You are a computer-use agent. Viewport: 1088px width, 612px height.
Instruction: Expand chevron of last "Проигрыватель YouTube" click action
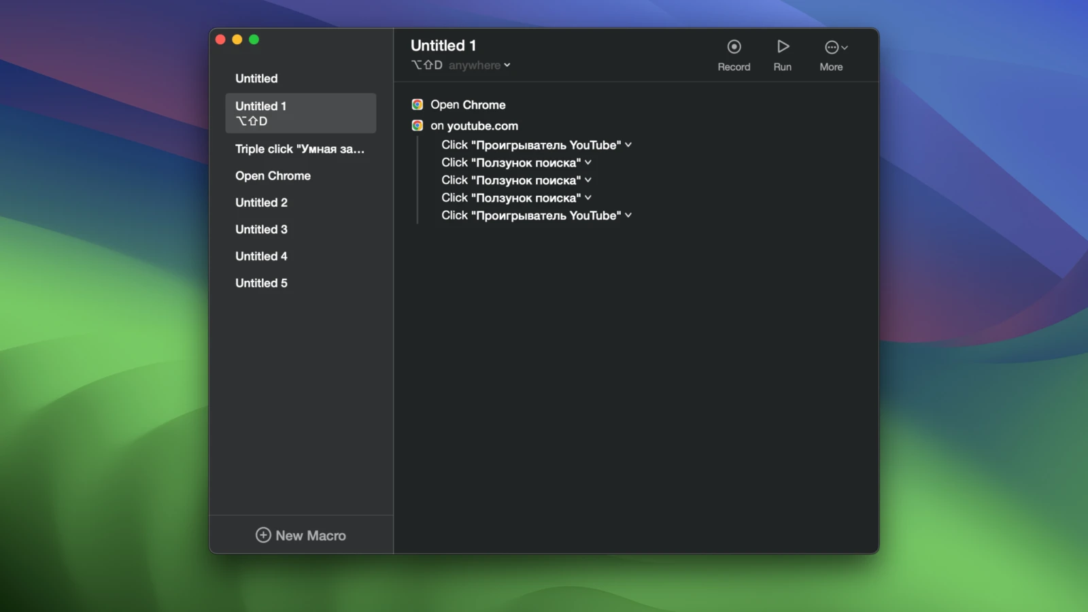[x=628, y=216]
